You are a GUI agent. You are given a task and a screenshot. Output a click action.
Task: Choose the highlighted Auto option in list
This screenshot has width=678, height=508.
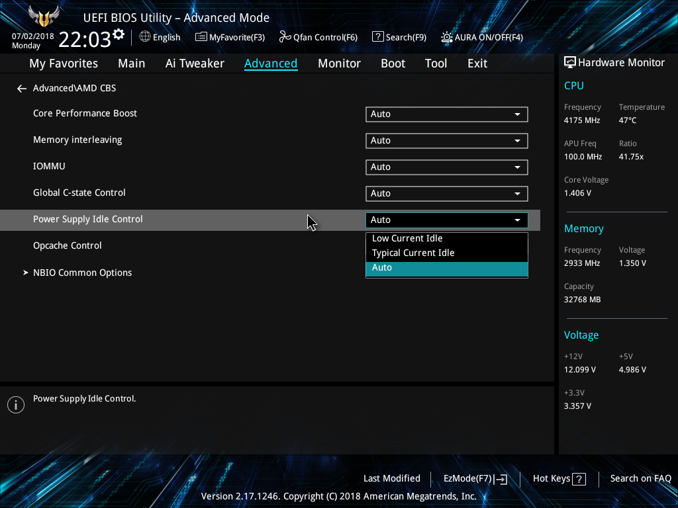click(x=447, y=269)
